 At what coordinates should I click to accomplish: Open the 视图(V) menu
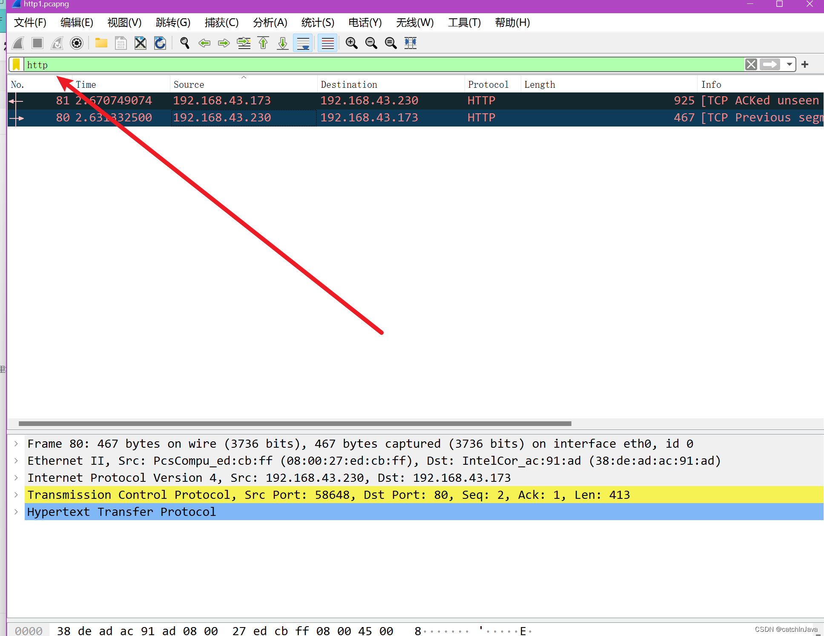tap(124, 23)
